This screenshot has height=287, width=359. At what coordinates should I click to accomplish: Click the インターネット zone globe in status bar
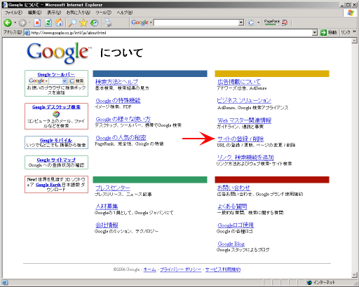click(x=310, y=283)
